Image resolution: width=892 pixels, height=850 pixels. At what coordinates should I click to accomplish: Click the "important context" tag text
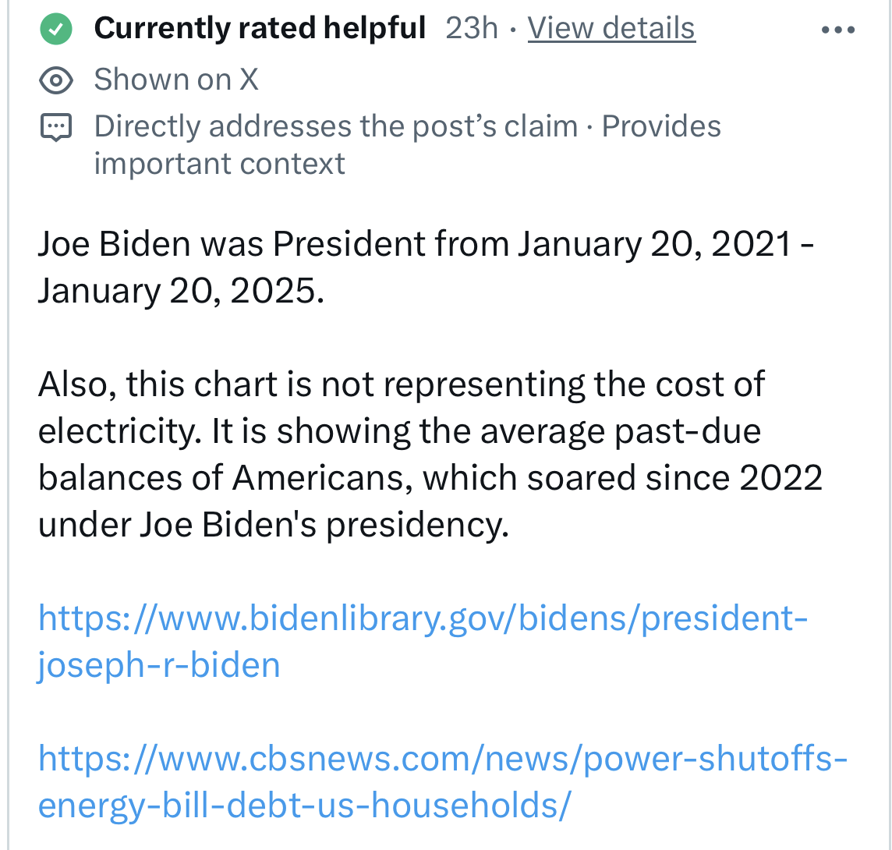point(219,164)
